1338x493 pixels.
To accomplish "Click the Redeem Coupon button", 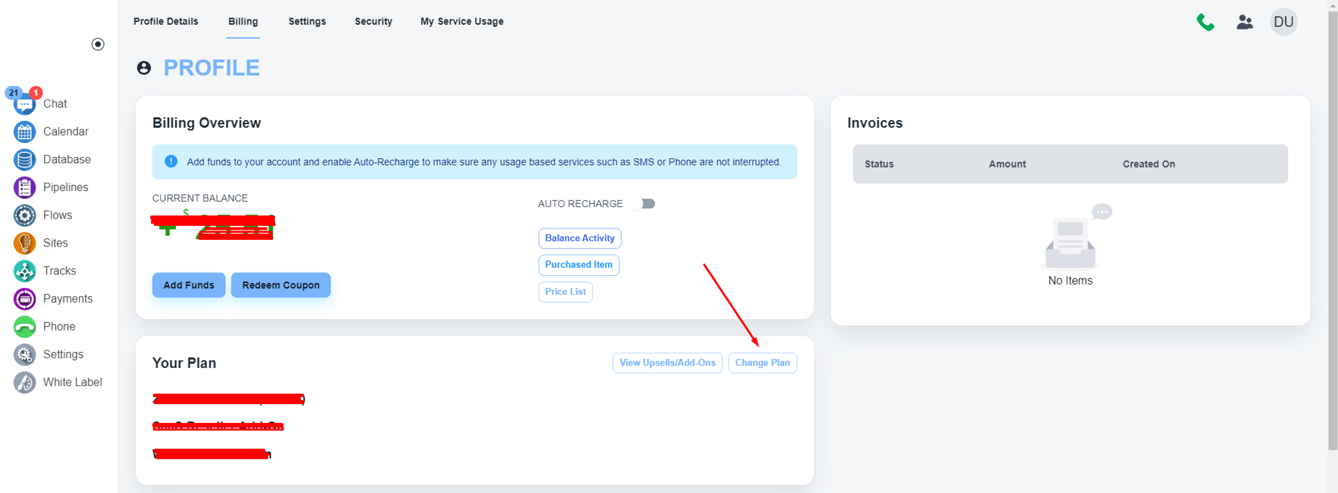I will [x=281, y=285].
